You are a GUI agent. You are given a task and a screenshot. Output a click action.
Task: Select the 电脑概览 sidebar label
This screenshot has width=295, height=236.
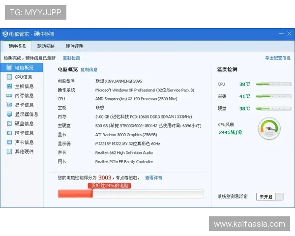pyautogui.click(x=24, y=67)
